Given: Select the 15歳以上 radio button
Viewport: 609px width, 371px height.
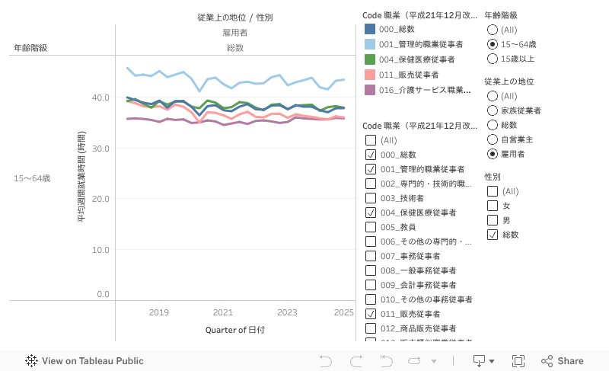Looking at the screenshot, I should tap(493, 59).
